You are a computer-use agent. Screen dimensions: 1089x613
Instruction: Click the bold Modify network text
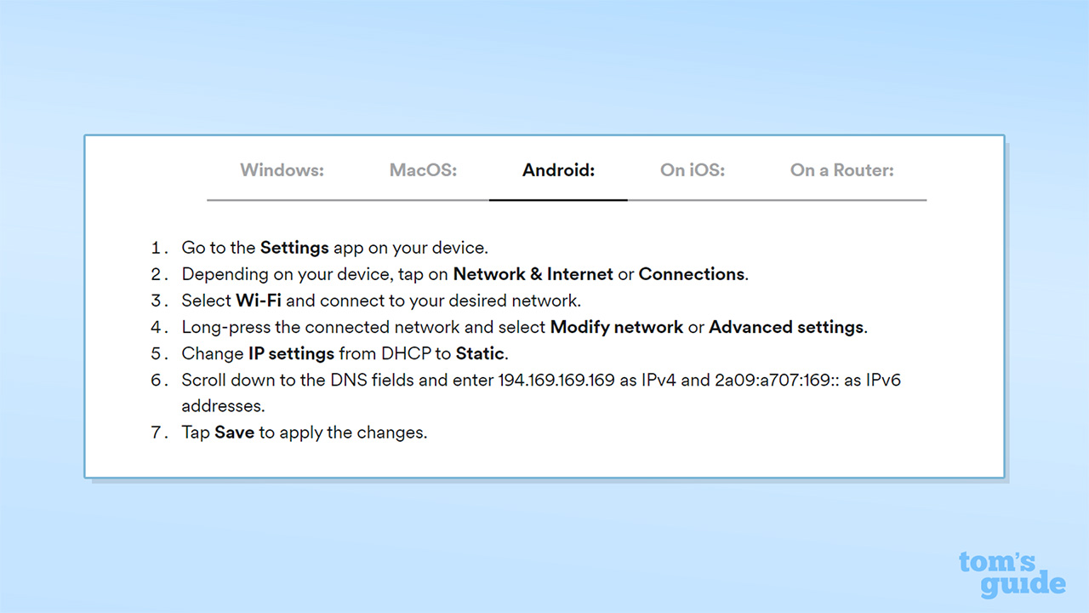(617, 327)
